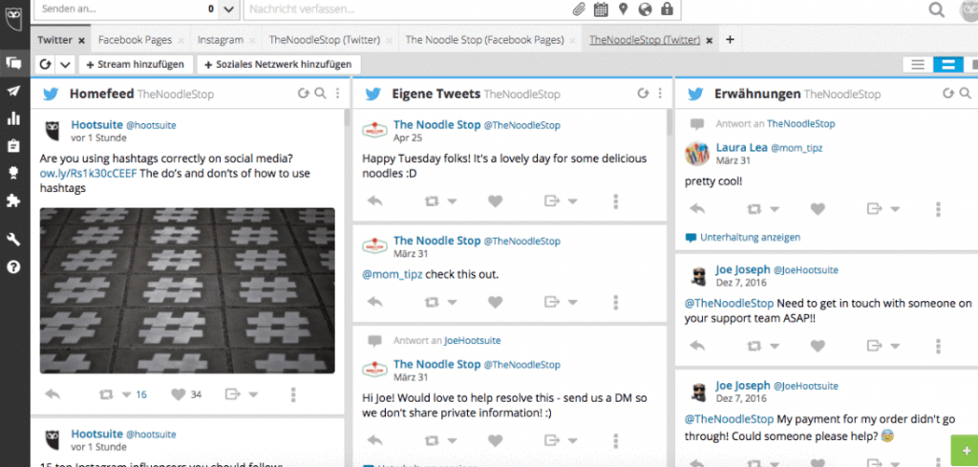
Task: Open send-to dropdown on Happy Tuesday tweet
Action: (x=573, y=202)
